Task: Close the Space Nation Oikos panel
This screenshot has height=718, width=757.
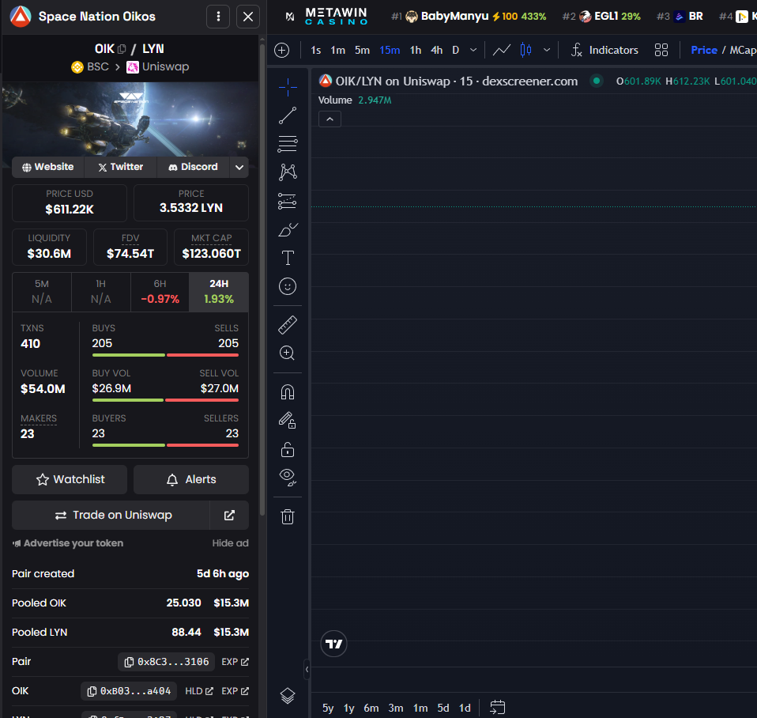Action: click(x=248, y=17)
